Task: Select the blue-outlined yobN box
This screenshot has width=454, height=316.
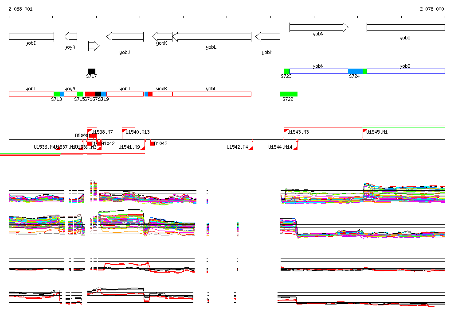Action: coord(319,71)
